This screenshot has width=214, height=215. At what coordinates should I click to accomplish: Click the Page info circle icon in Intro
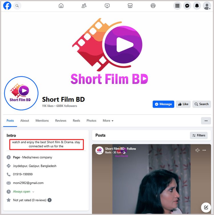coord(9,157)
